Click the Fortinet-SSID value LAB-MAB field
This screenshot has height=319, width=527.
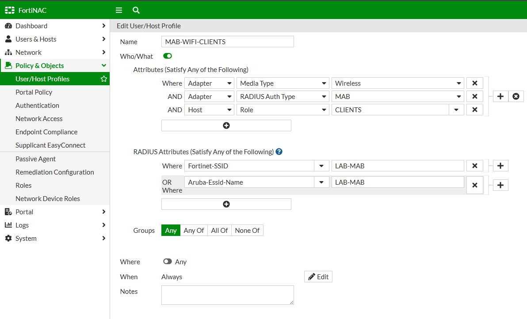pos(397,166)
